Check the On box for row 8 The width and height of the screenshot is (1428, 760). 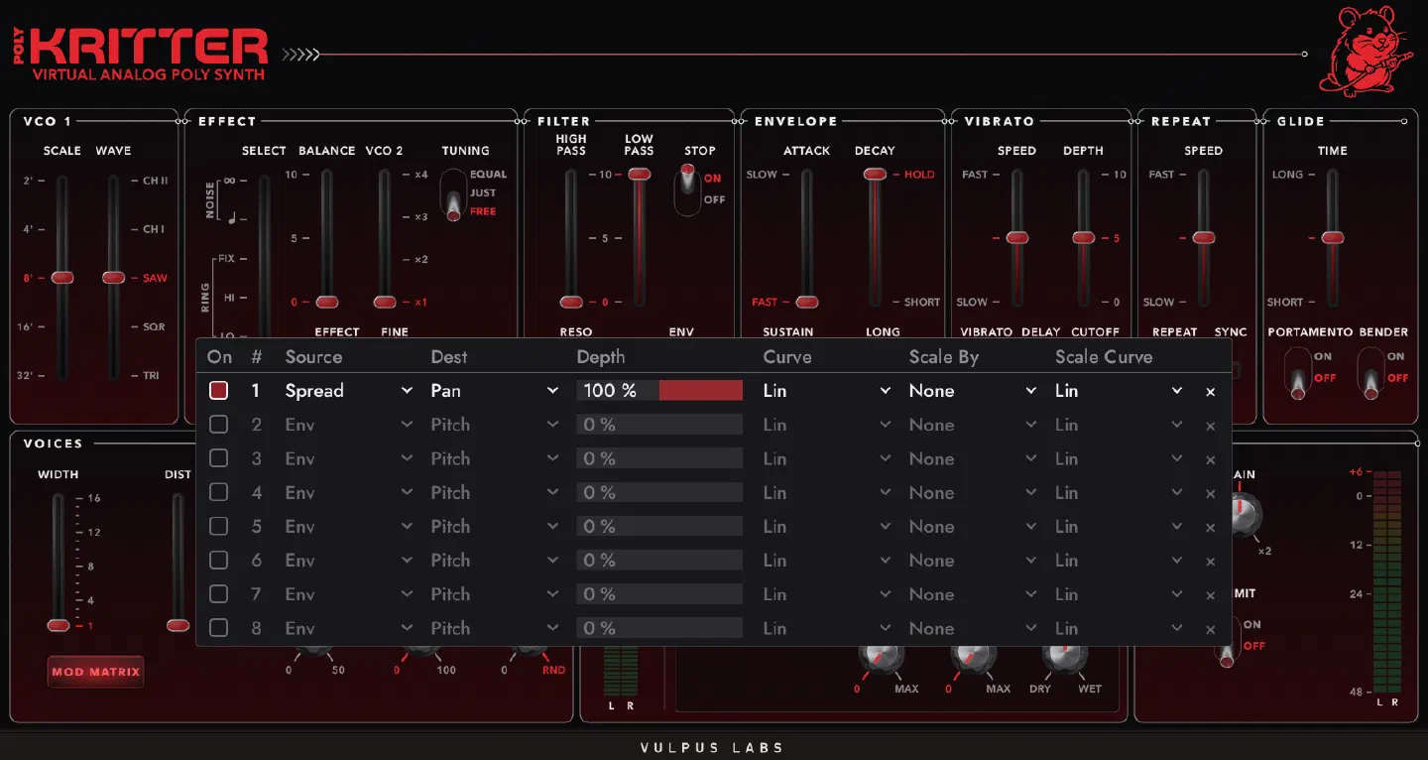point(218,628)
